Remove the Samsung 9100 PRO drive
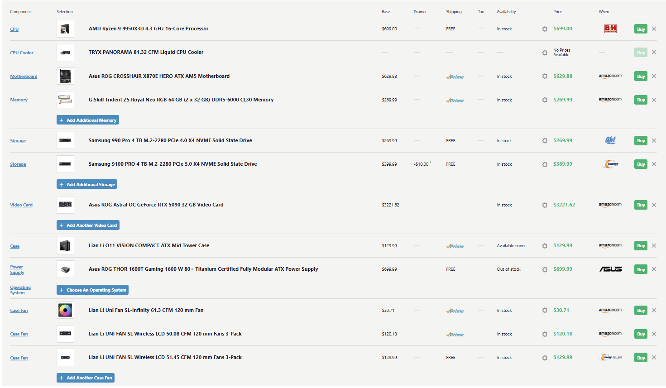Image resolution: width=666 pixels, height=388 pixels. tap(654, 164)
